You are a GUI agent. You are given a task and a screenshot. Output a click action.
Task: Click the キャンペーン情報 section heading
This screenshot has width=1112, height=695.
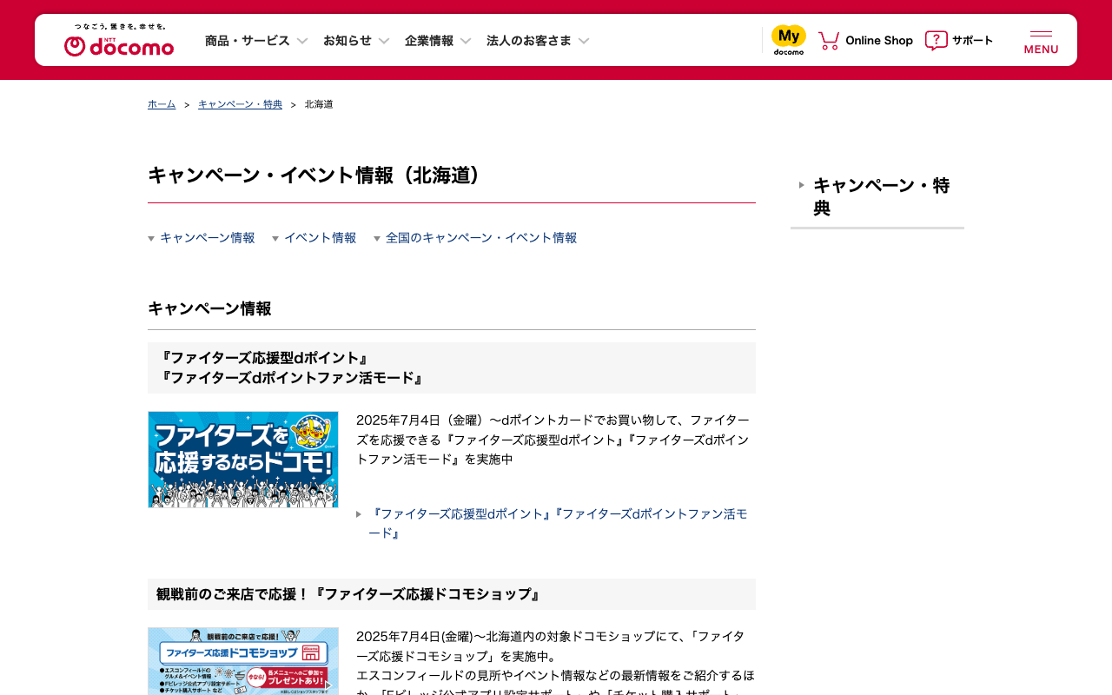(209, 308)
